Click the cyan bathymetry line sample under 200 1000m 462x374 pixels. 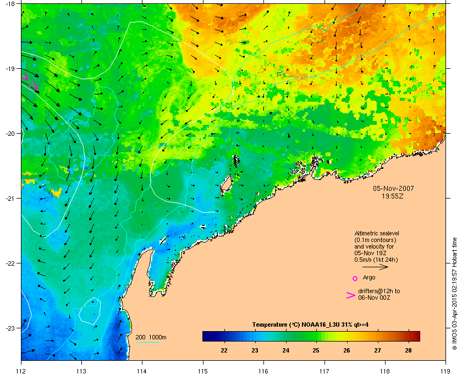pyautogui.click(x=147, y=342)
